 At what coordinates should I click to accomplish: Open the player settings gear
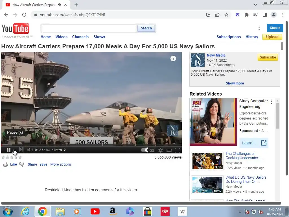(161, 150)
